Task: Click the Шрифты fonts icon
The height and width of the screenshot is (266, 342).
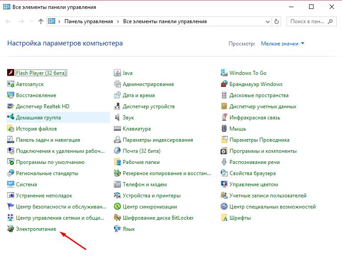Action: pyautogui.click(x=225, y=218)
